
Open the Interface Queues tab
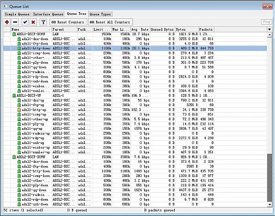click(48, 14)
